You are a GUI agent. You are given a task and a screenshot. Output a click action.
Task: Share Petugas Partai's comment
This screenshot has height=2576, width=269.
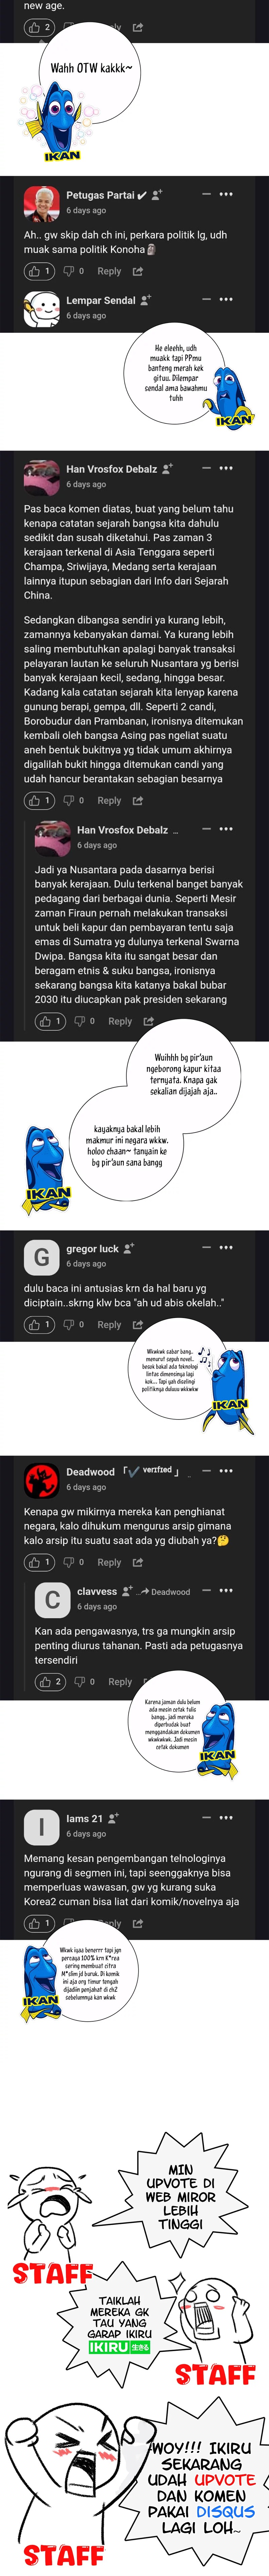coord(138,271)
